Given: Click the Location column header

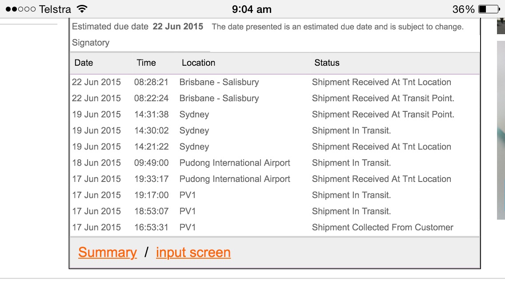Looking at the screenshot, I should point(198,63).
